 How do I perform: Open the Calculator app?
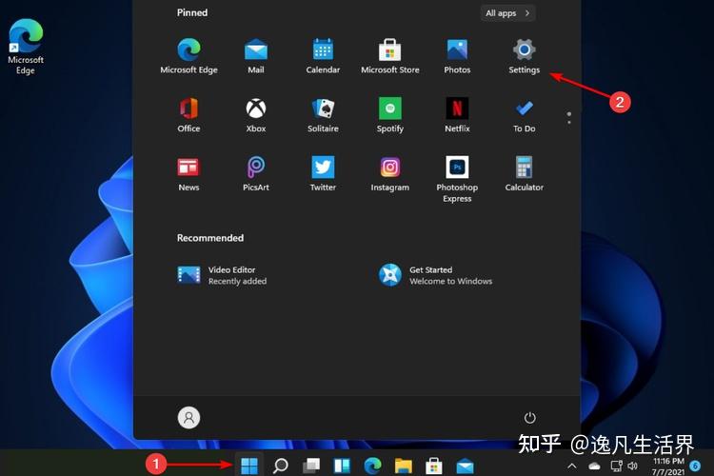click(x=524, y=174)
